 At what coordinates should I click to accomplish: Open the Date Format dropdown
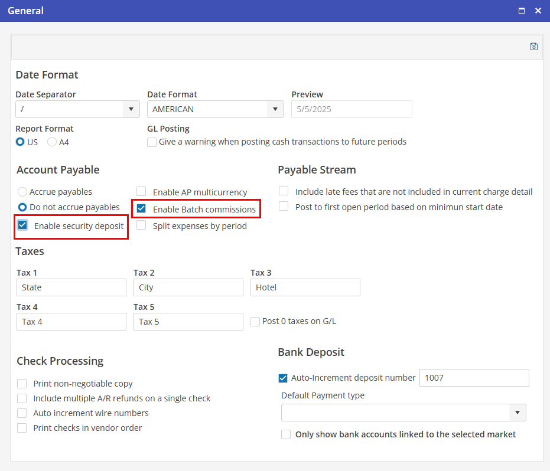point(275,109)
